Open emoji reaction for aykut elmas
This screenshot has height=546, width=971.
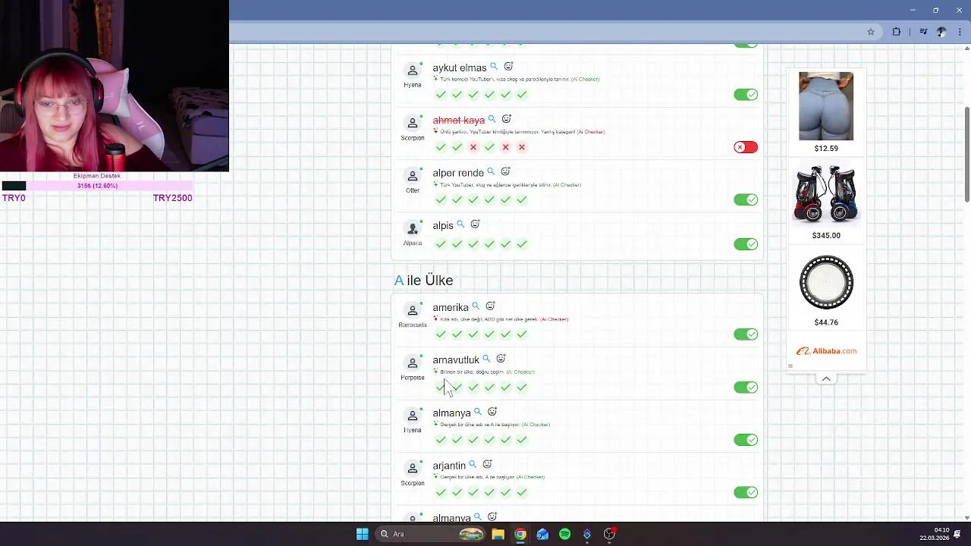coord(508,67)
